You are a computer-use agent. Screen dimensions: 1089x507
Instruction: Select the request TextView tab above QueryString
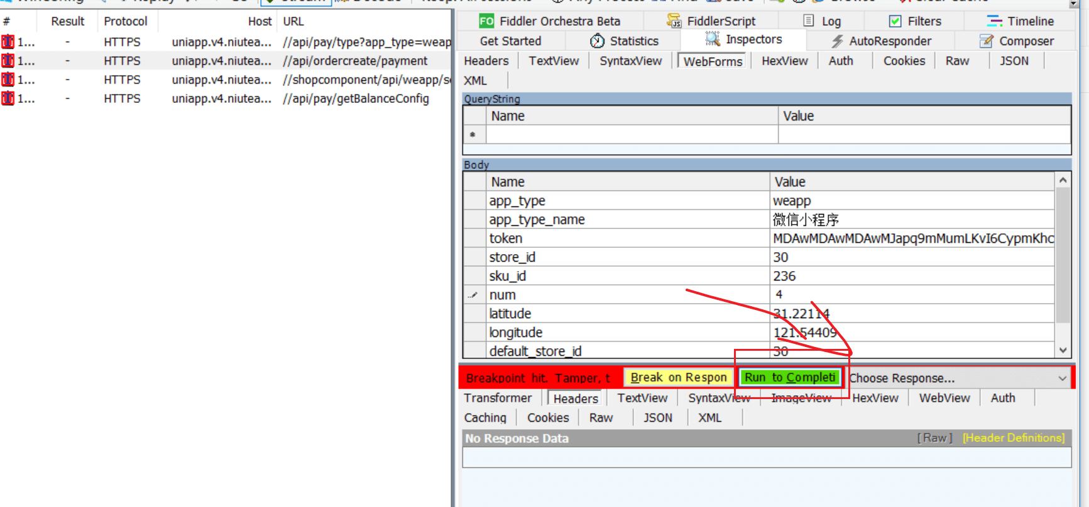[x=554, y=61]
